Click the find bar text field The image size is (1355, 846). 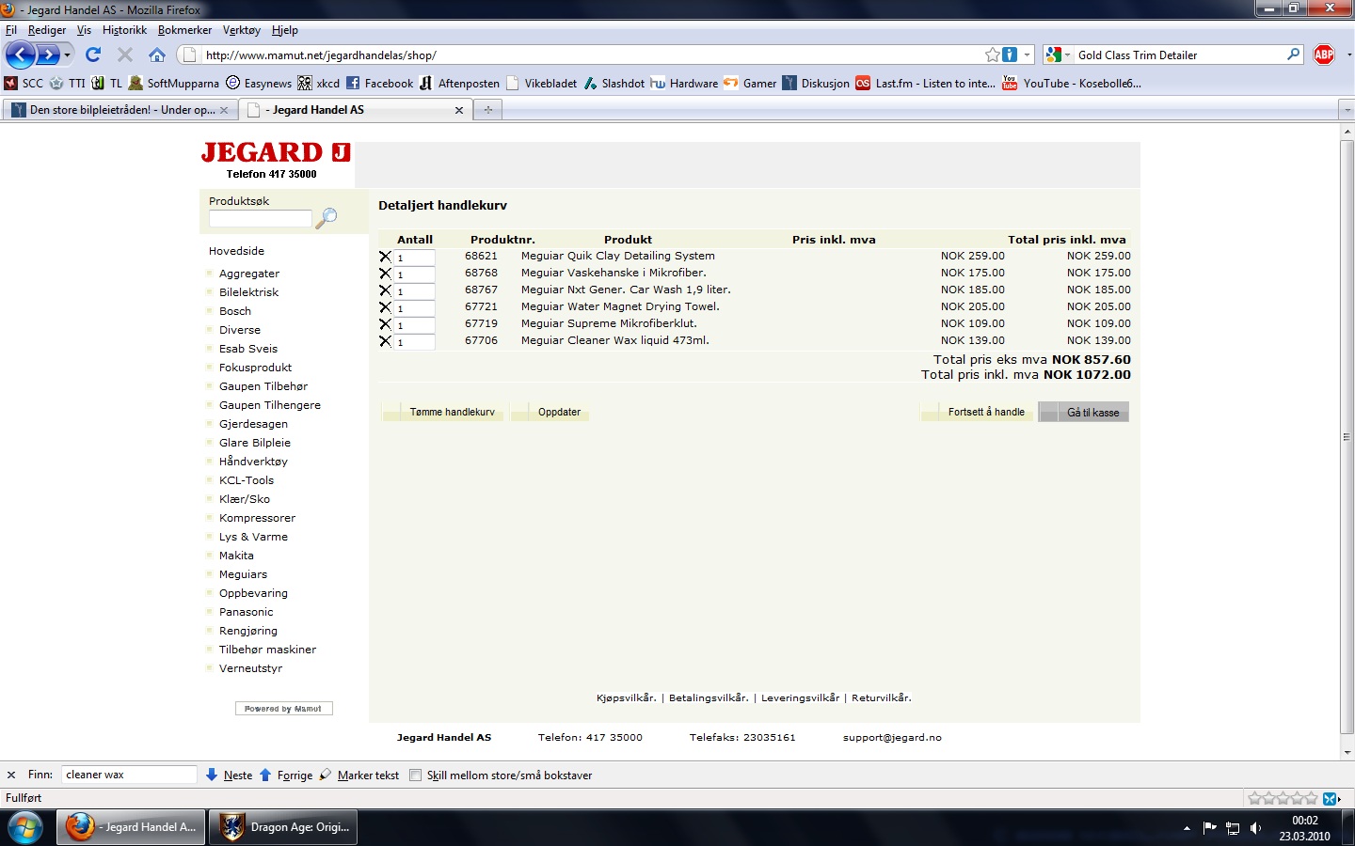tap(129, 775)
